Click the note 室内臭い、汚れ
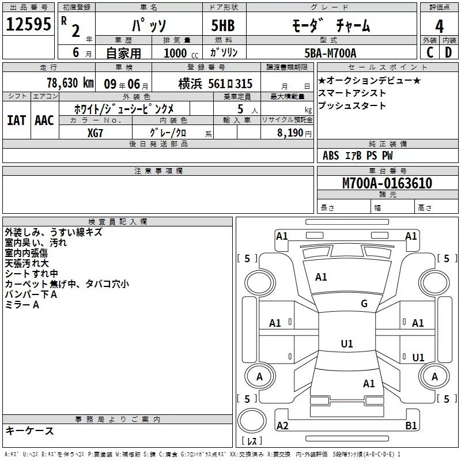Image resolution: width=461 pixels, height=461 pixels. [x=36, y=243]
